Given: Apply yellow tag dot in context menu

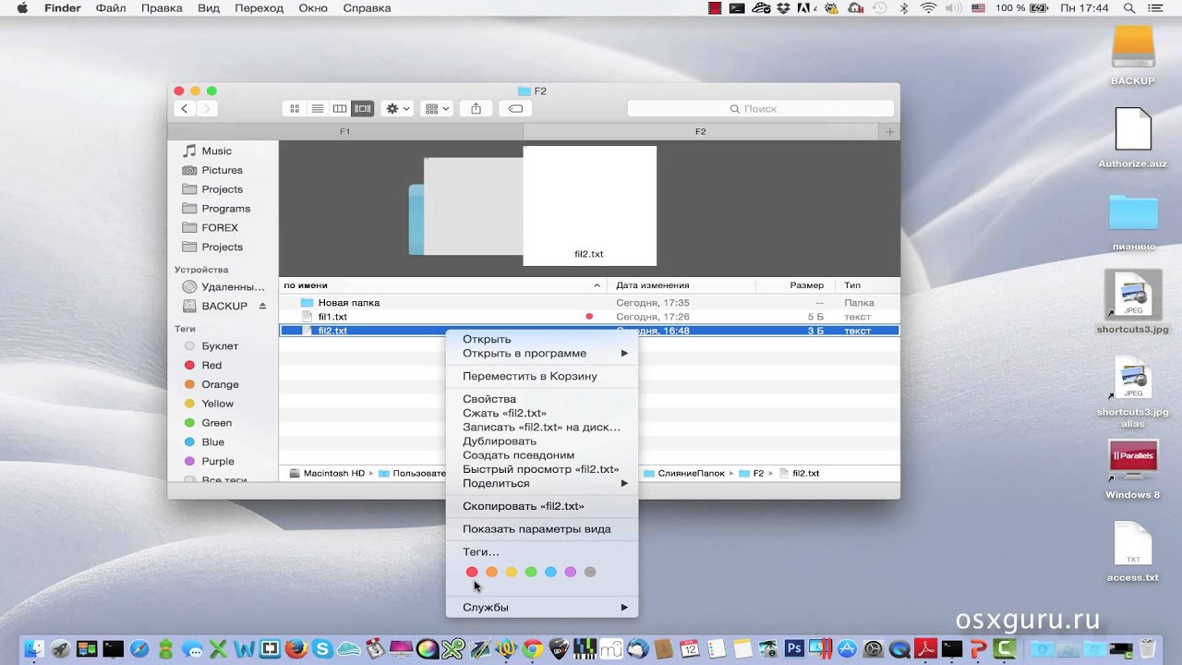Looking at the screenshot, I should [512, 573].
